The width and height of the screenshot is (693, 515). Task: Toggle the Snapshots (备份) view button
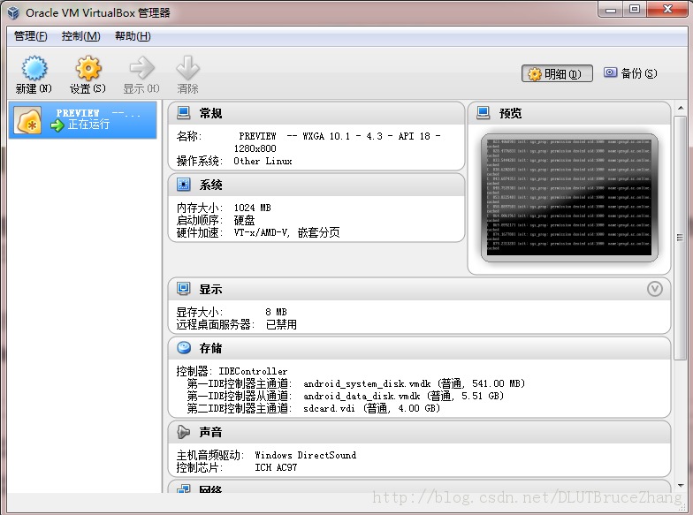point(630,73)
